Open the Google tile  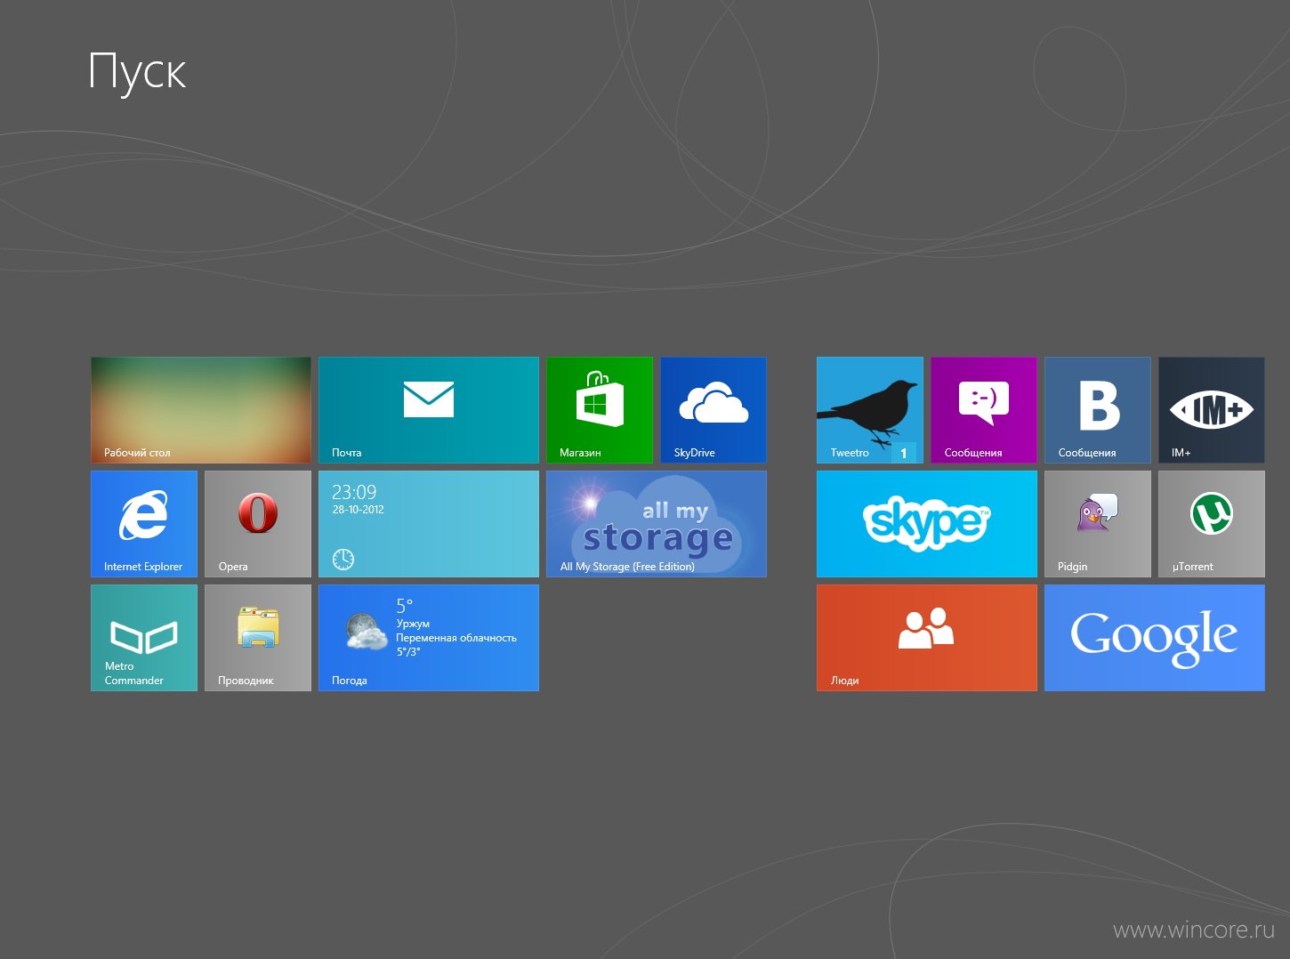[x=1155, y=638]
